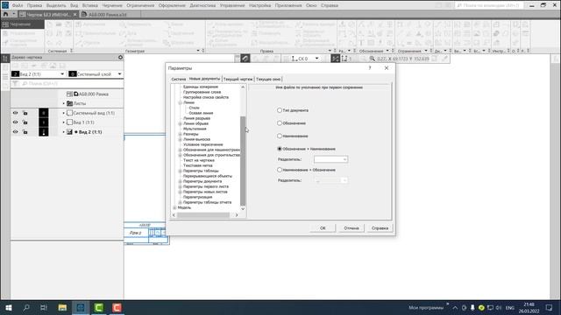Image resolution: width=561 pixels, height=315 pixels.
Task: Select 'Единицы измерения' in settings tree
Action: point(201,87)
